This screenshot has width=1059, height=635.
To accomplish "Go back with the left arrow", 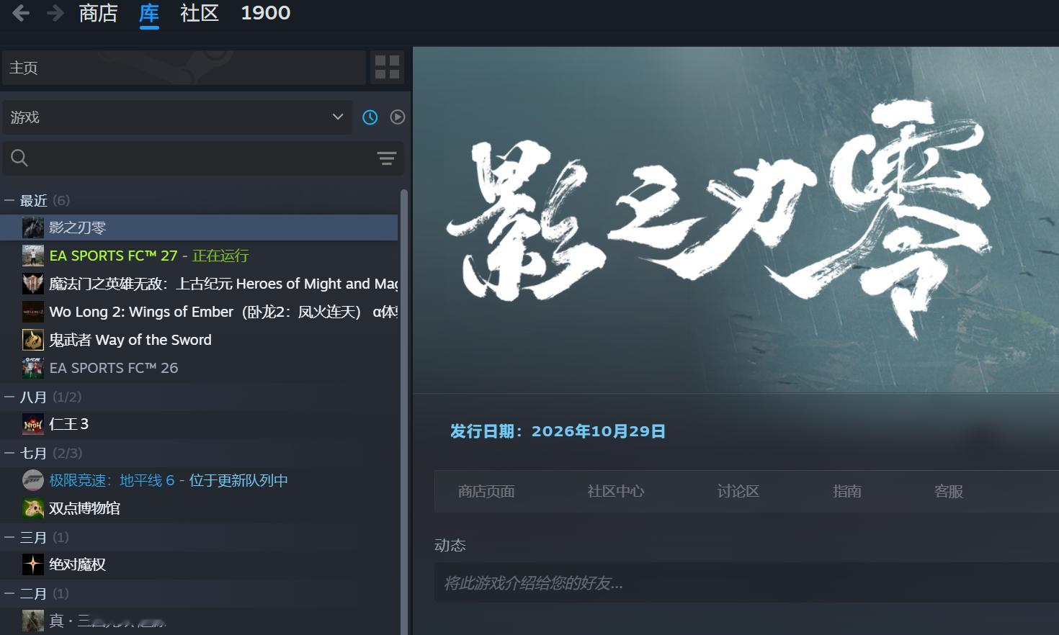I will coord(21,13).
